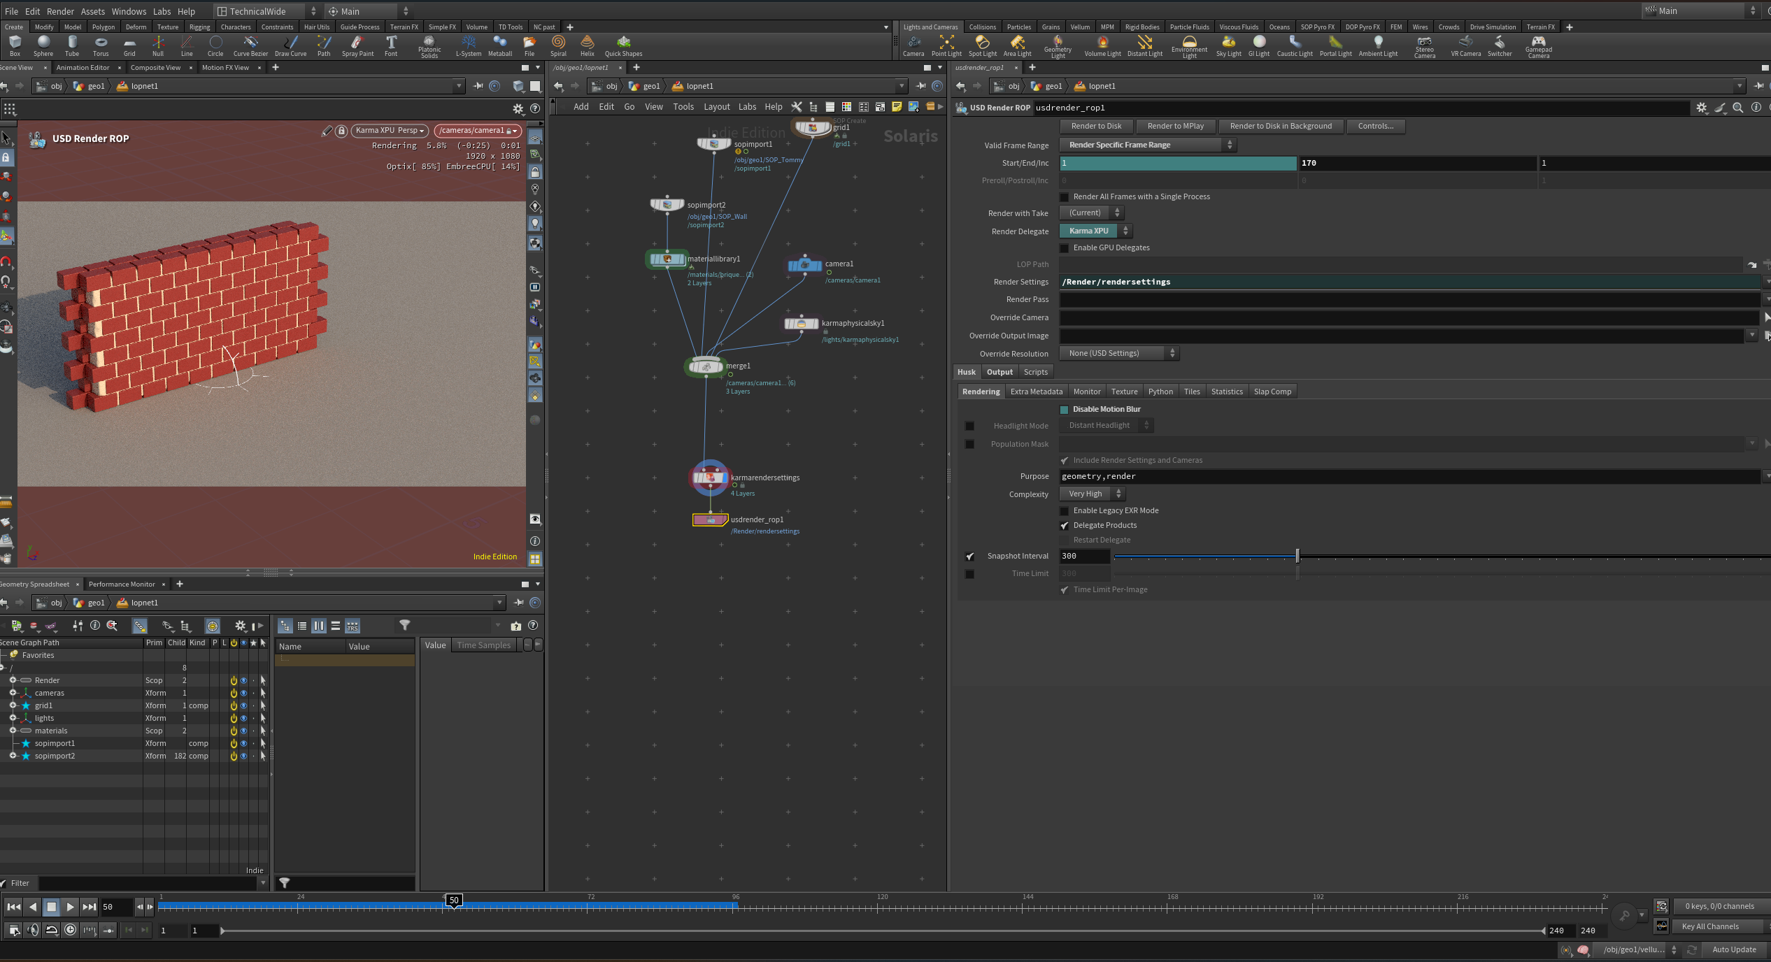This screenshot has width=1771, height=962.
Task: Select the Box shelf tool
Action: click(x=15, y=46)
